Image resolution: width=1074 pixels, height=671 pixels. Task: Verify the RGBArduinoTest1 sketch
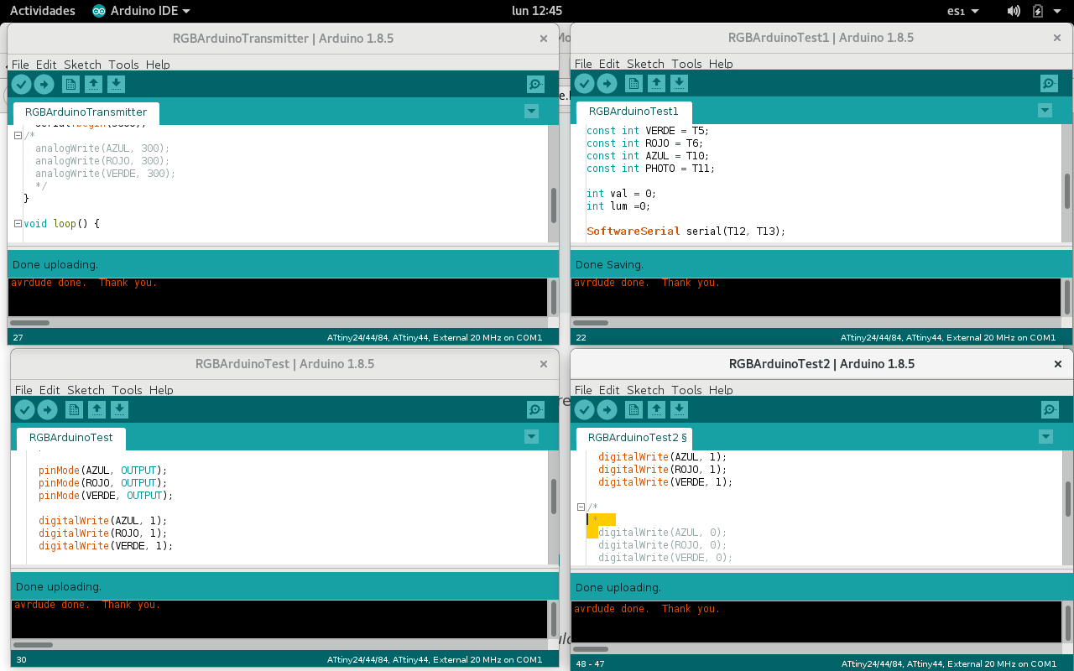585,83
